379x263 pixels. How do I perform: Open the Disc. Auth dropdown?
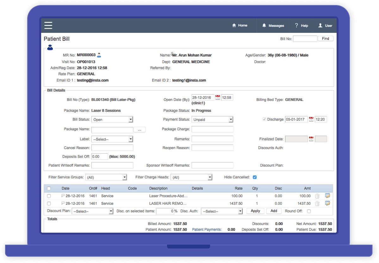coord(222,211)
